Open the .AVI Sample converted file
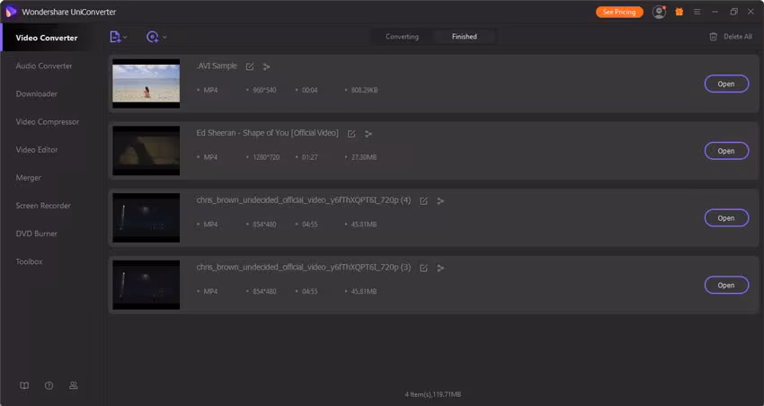This screenshot has width=764, height=406. 726,84
